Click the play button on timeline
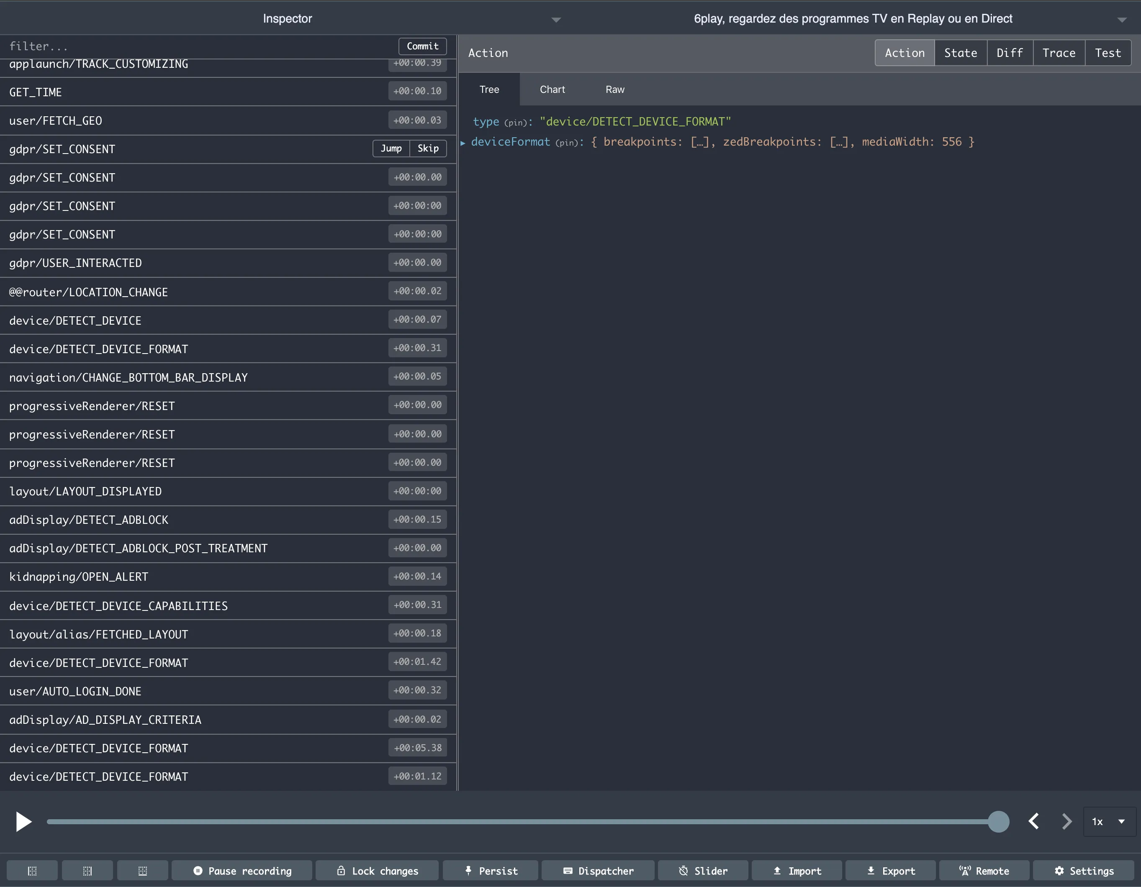This screenshot has width=1141, height=887. pyautogui.click(x=23, y=821)
